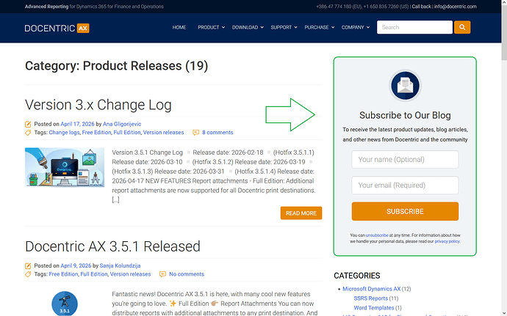Focus the Your email (Required) field
507x316 pixels.
(405, 185)
